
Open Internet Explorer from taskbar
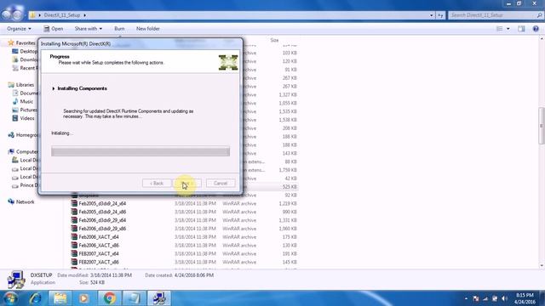tap(35, 298)
